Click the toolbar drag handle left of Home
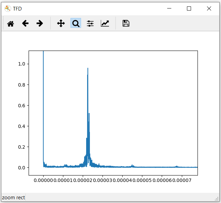The width and height of the screenshot is (221, 203). pyautogui.click(x=3, y=23)
